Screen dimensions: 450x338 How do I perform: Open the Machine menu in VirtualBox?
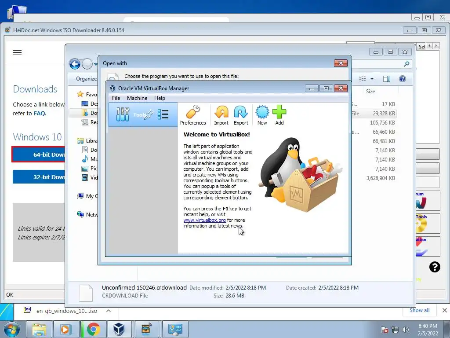(137, 98)
